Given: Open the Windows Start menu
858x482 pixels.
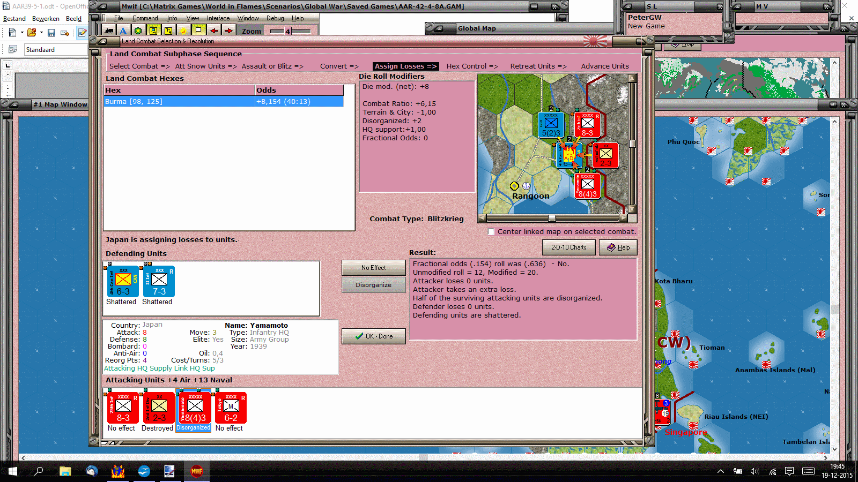Looking at the screenshot, I should tap(13, 471).
